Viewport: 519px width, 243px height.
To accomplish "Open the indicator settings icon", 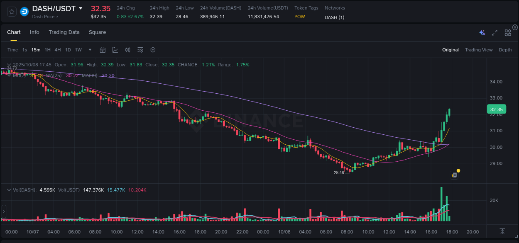I will (140, 49).
